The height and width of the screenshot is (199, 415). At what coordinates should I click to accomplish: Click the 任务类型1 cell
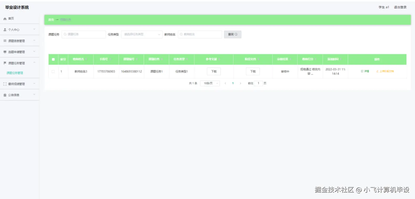pos(182,71)
